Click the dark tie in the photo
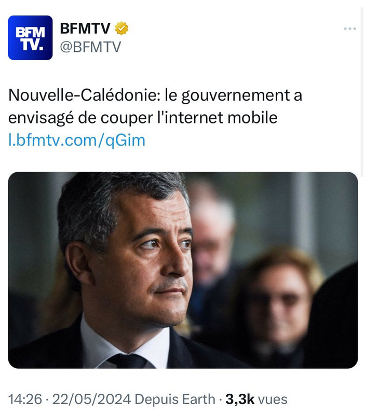 point(128,361)
